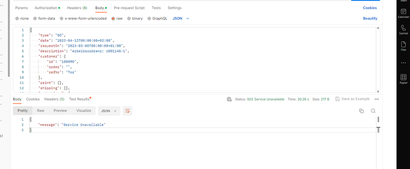Screen dimensions: 410x169
Task: Click the "print" line in request body
Action: pyautogui.click(x=51, y=83)
